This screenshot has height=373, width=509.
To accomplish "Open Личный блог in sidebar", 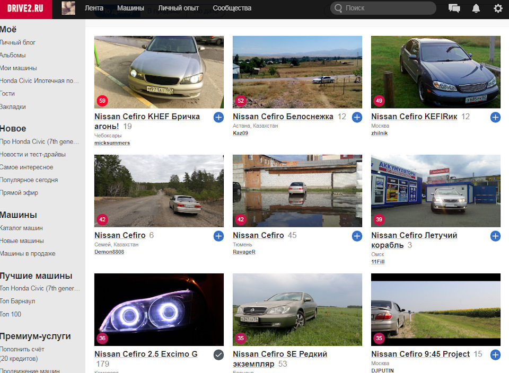I will click(x=17, y=42).
